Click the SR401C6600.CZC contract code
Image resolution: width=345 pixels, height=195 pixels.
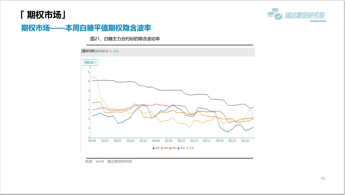coord(101,51)
